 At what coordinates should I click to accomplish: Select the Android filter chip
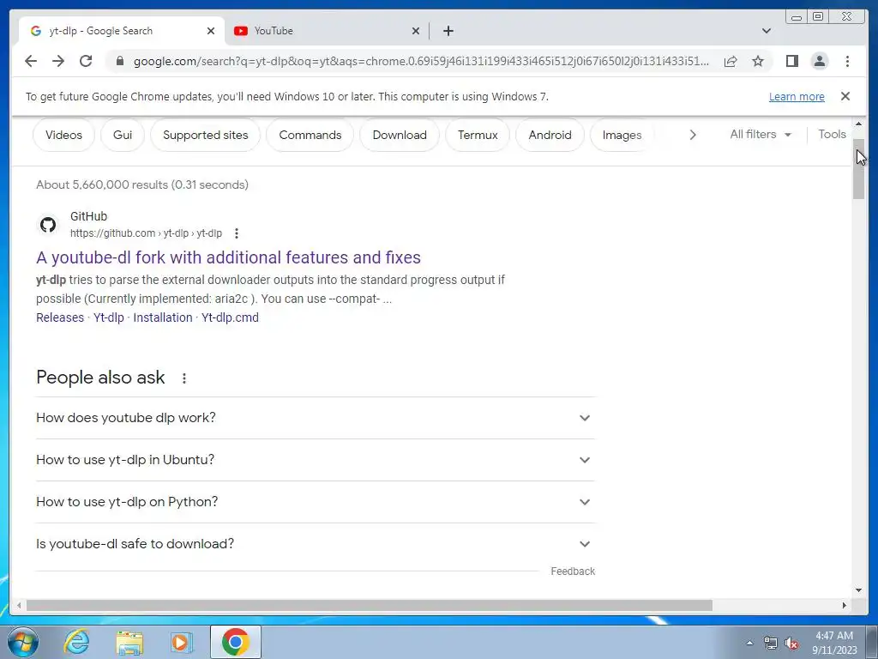pos(550,135)
